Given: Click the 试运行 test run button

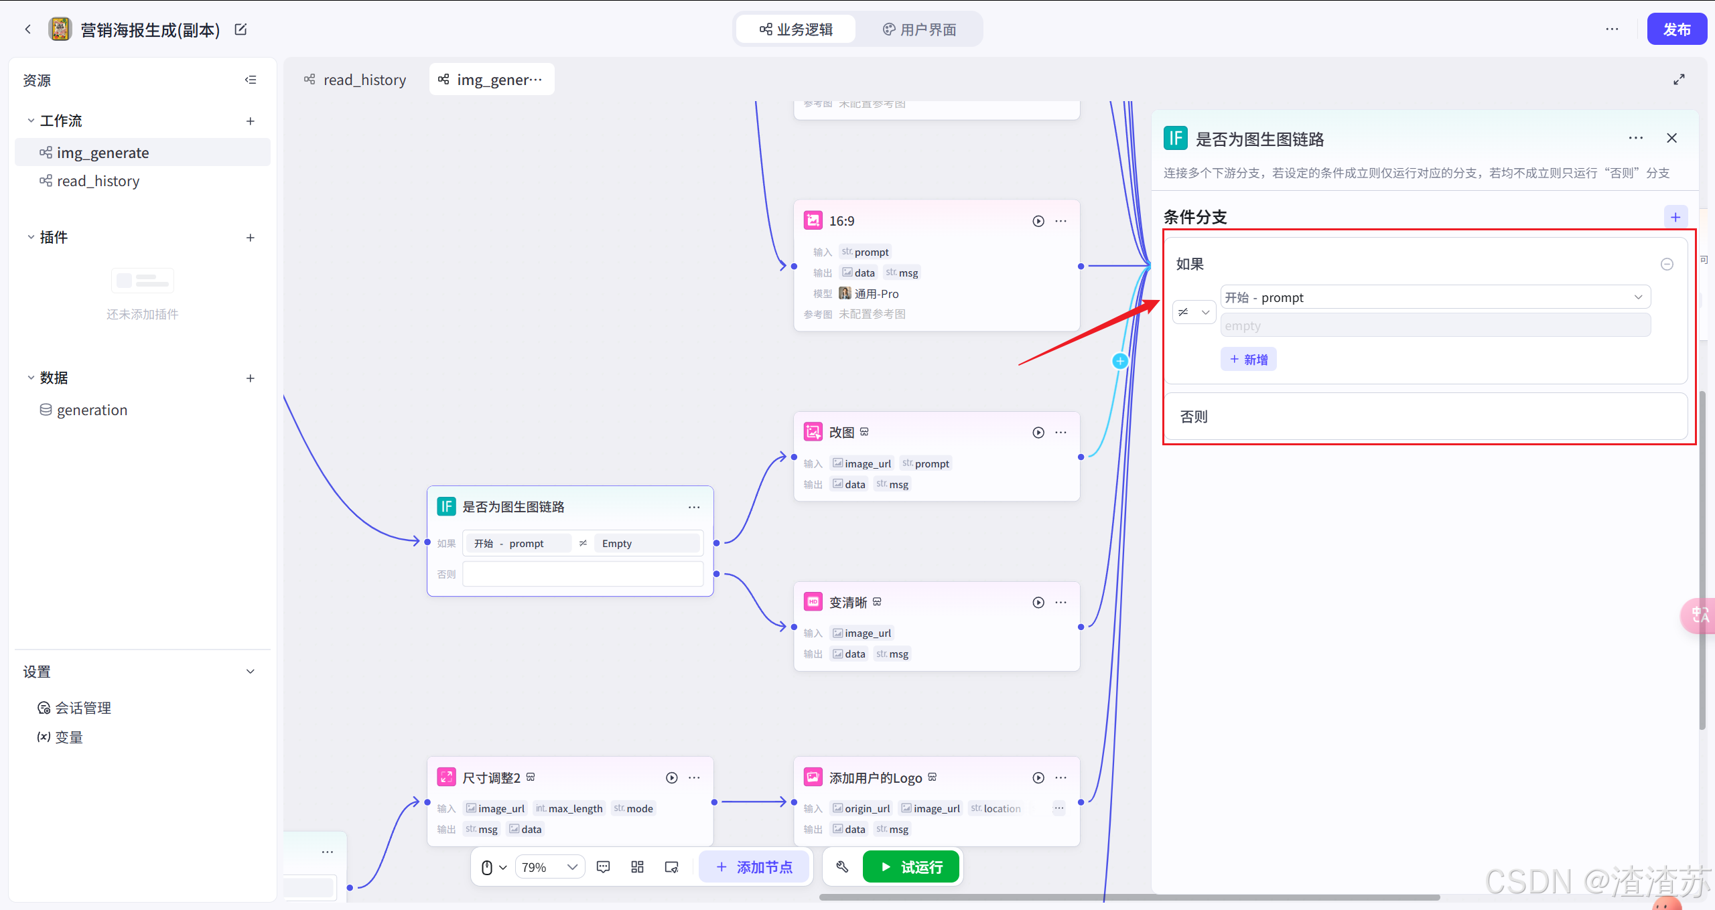Looking at the screenshot, I should pyautogui.click(x=910, y=867).
